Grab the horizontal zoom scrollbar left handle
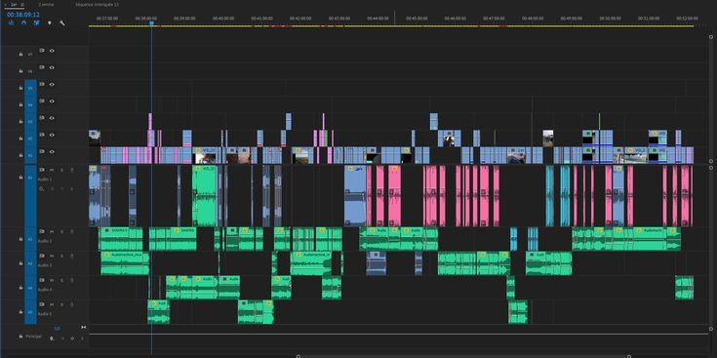 tap(299, 356)
